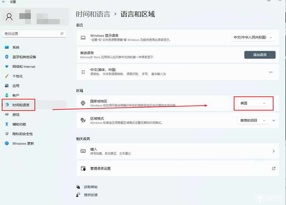This screenshot has width=286, height=205.
Task: Click the 系统 monitor icon
Action: point(7,47)
